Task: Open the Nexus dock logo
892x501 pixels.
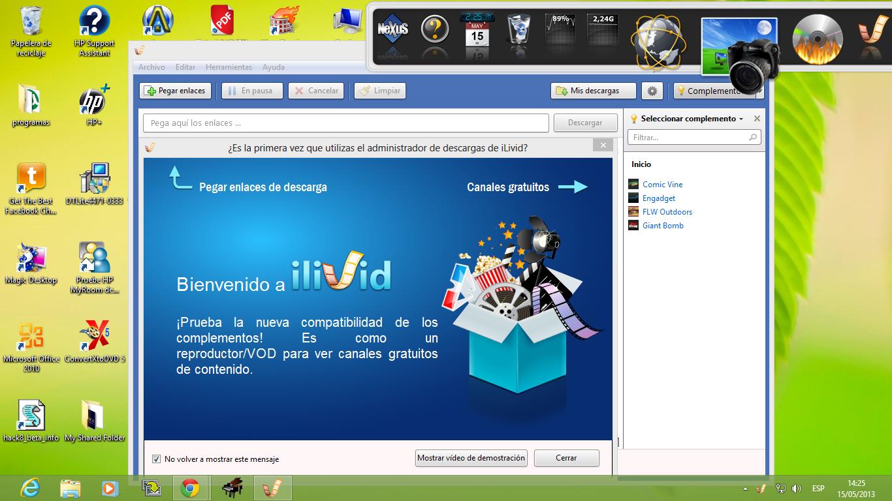Action: tap(393, 30)
